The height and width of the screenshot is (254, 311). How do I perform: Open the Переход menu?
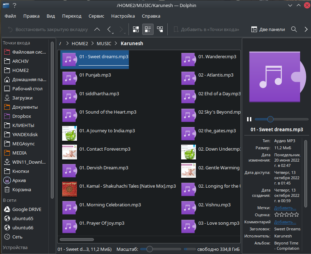(72, 16)
